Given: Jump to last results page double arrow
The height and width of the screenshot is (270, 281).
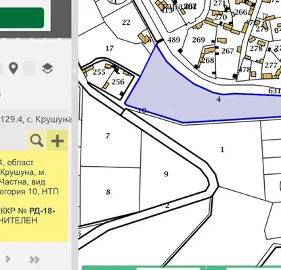Looking at the screenshot, I should tap(35, 259).
